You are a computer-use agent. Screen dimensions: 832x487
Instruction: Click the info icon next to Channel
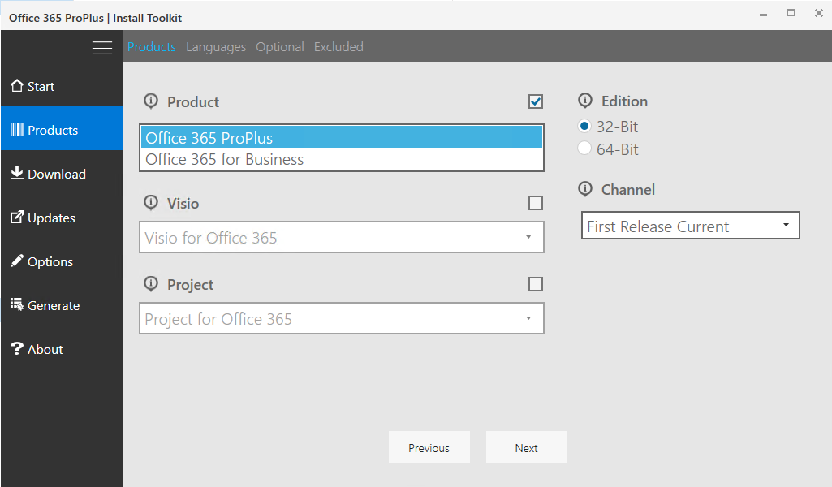[585, 189]
